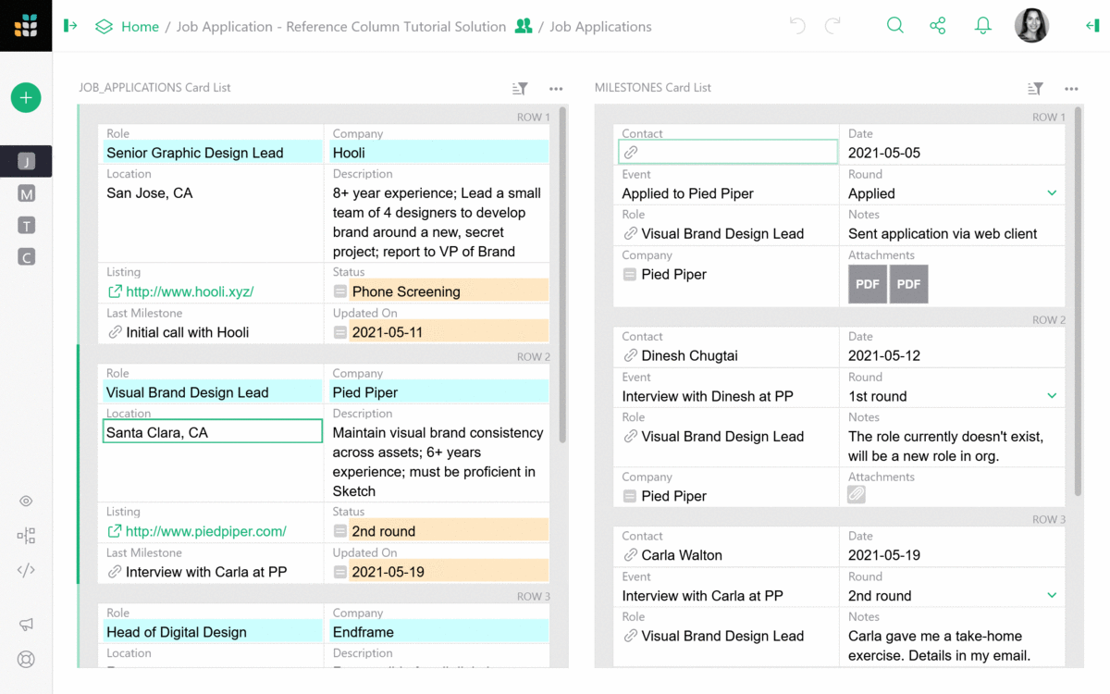The width and height of the screenshot is (1110, 694).
Task: Click the green Add New plus button
Action: (26, 97)
